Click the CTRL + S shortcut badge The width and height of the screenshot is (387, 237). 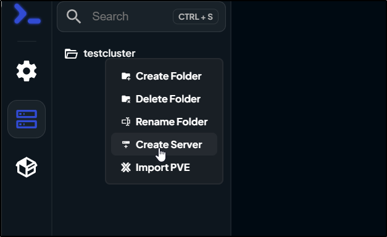pyautogui.click(x=196, y=17)
